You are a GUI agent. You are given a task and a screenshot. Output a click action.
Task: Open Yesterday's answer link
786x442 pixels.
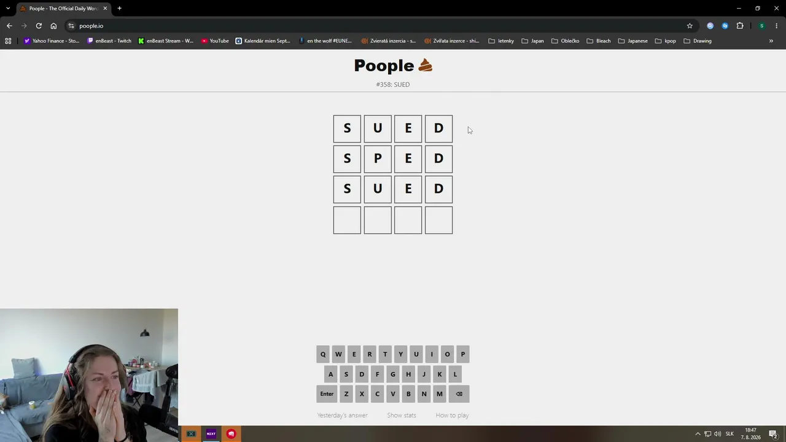[x=343, y=416]
